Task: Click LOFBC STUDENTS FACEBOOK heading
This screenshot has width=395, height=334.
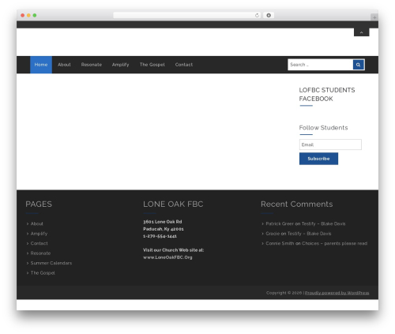Action: 327,95
